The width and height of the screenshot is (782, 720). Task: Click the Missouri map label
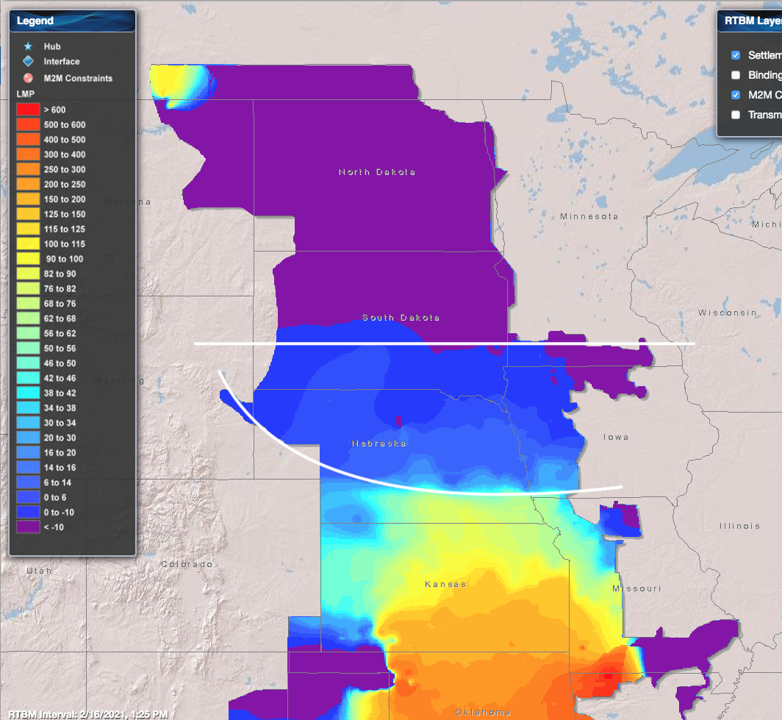coord(637,589)
